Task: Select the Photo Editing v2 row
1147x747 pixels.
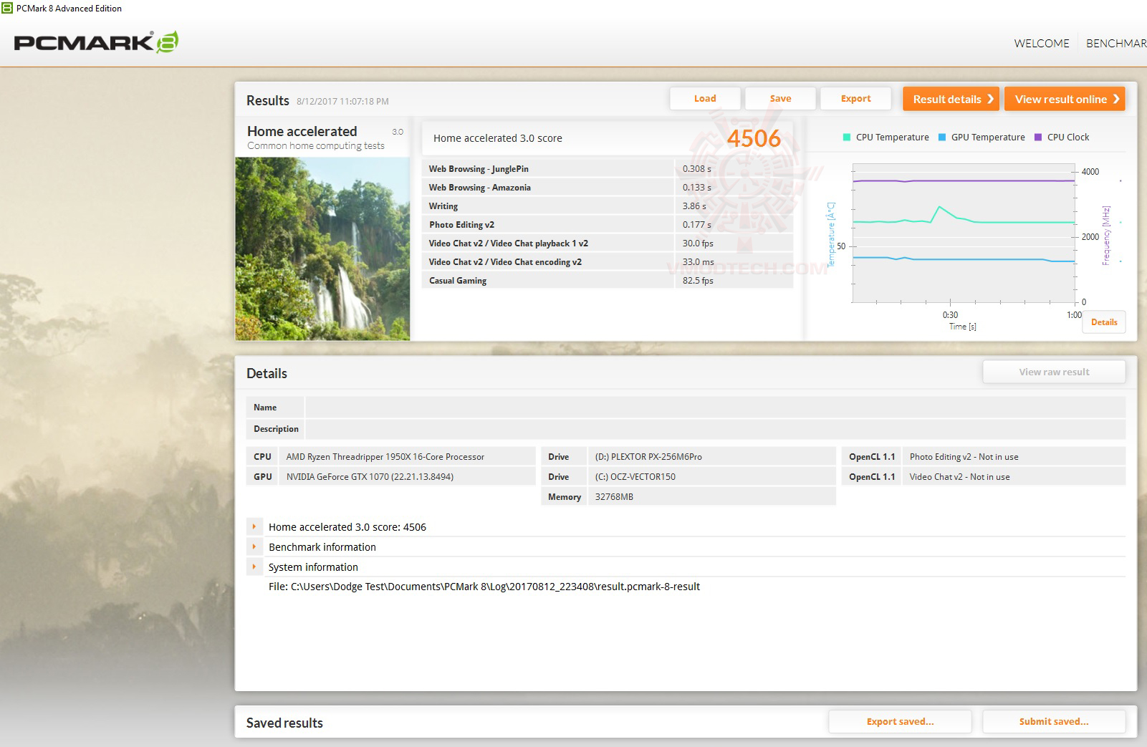Action: pyautogui.click(x=608, y=225)
